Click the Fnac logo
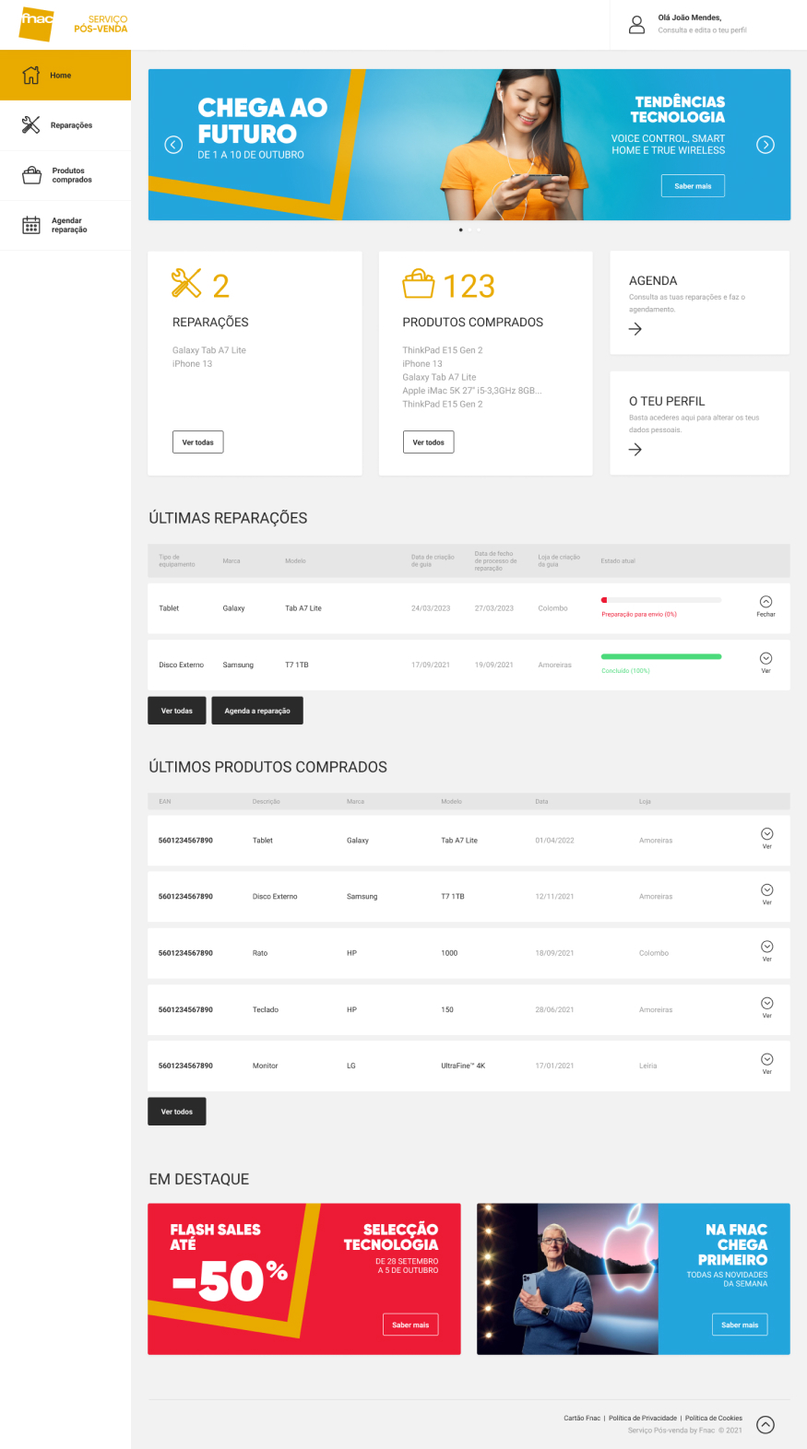The width and height of the screenshot is (807, 1449). [37, 23]
